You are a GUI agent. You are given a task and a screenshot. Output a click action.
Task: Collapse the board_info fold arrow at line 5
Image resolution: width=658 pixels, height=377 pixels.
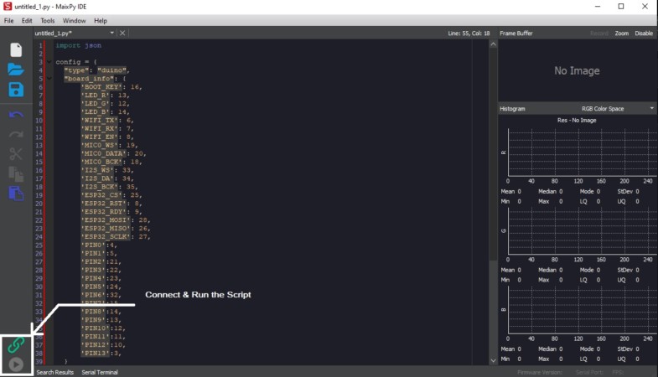tap(49, 79)
